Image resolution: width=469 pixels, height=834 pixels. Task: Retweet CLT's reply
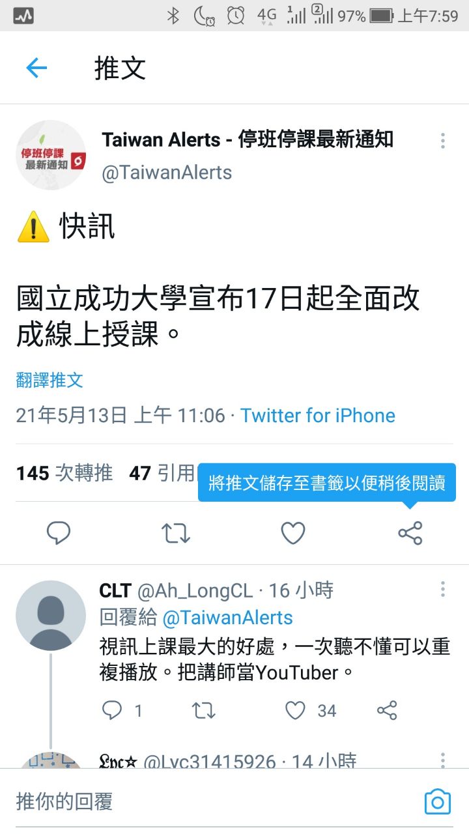(203, 710)
